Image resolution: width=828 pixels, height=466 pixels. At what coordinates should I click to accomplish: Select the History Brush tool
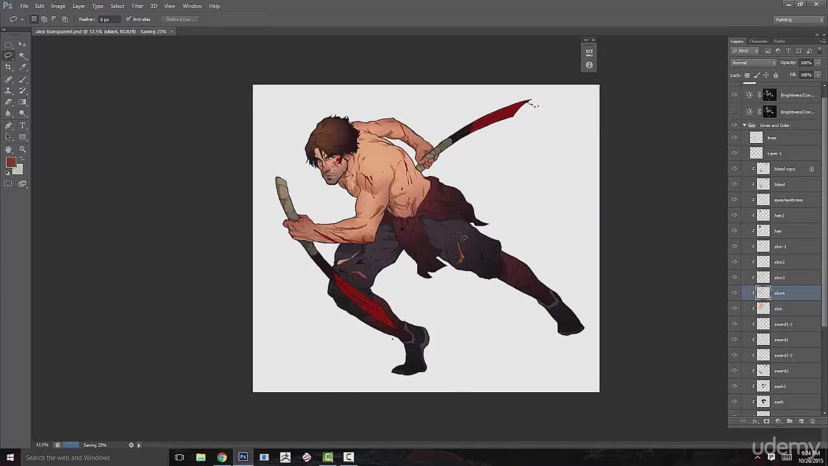point(23,91)
